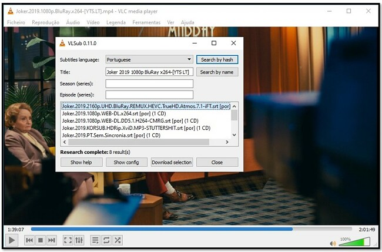Click Search by hash button
The width and height of the screenshot is (382, 252).
tap(217, 60)
